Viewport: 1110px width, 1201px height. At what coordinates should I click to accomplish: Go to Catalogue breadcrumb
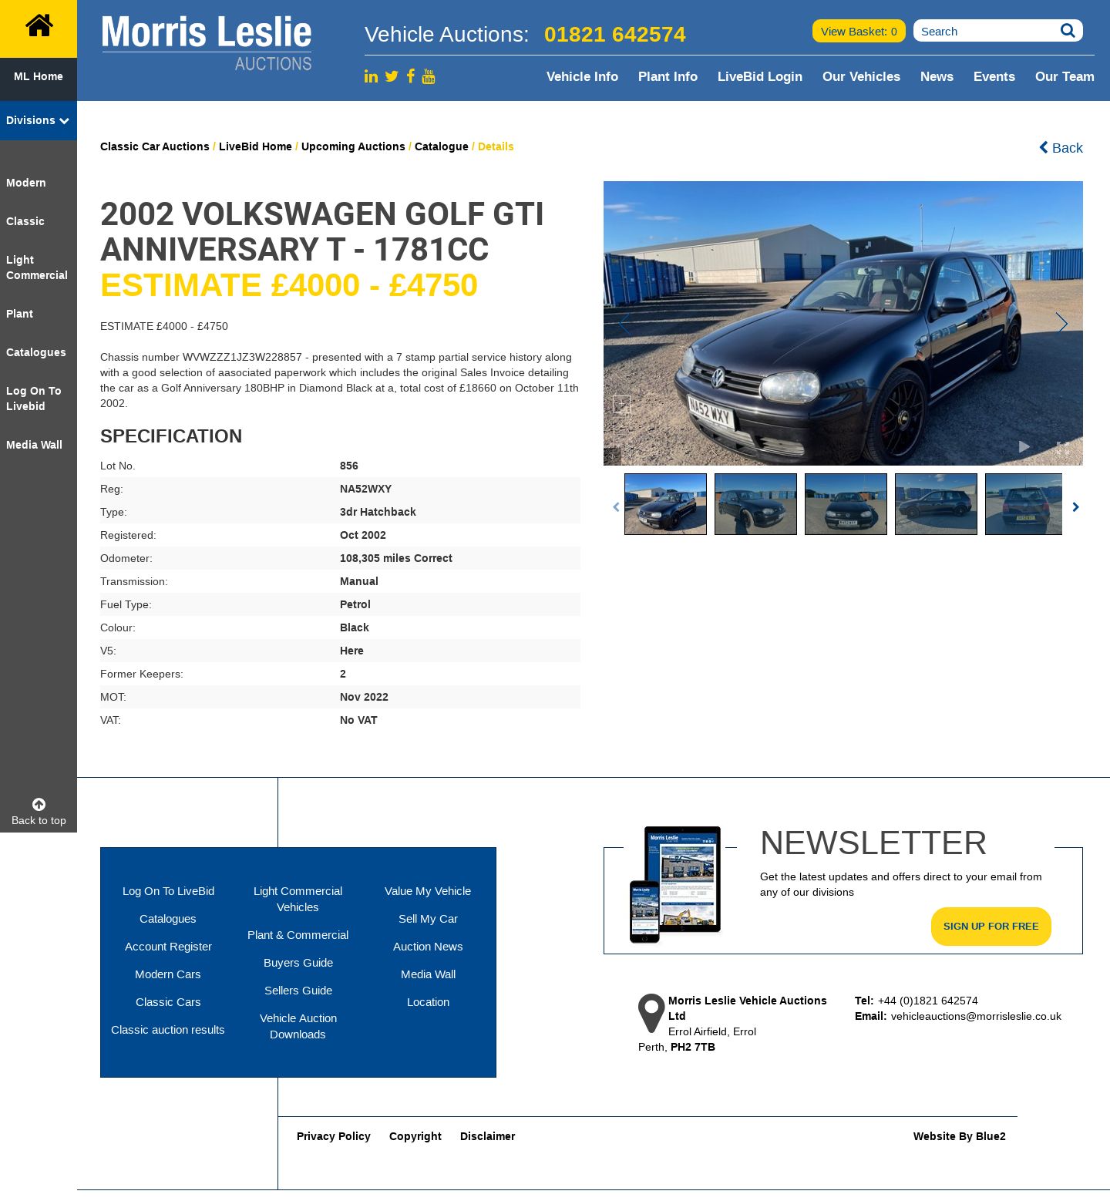tap(442, 146)
